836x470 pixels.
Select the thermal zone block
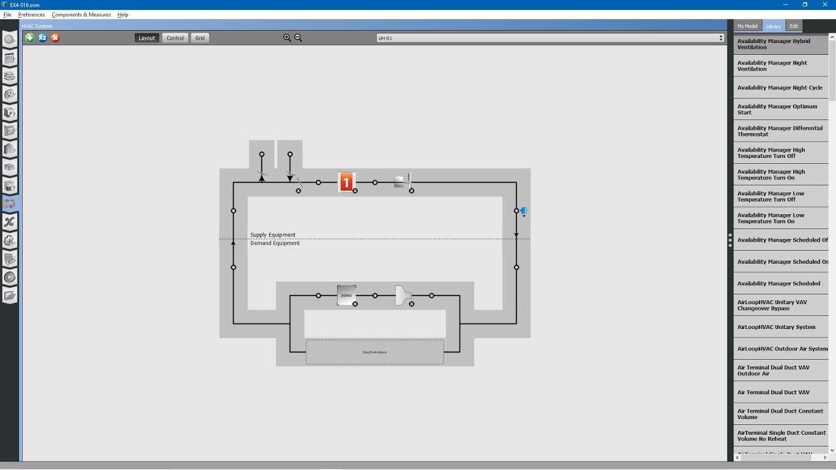coord(346,295)
